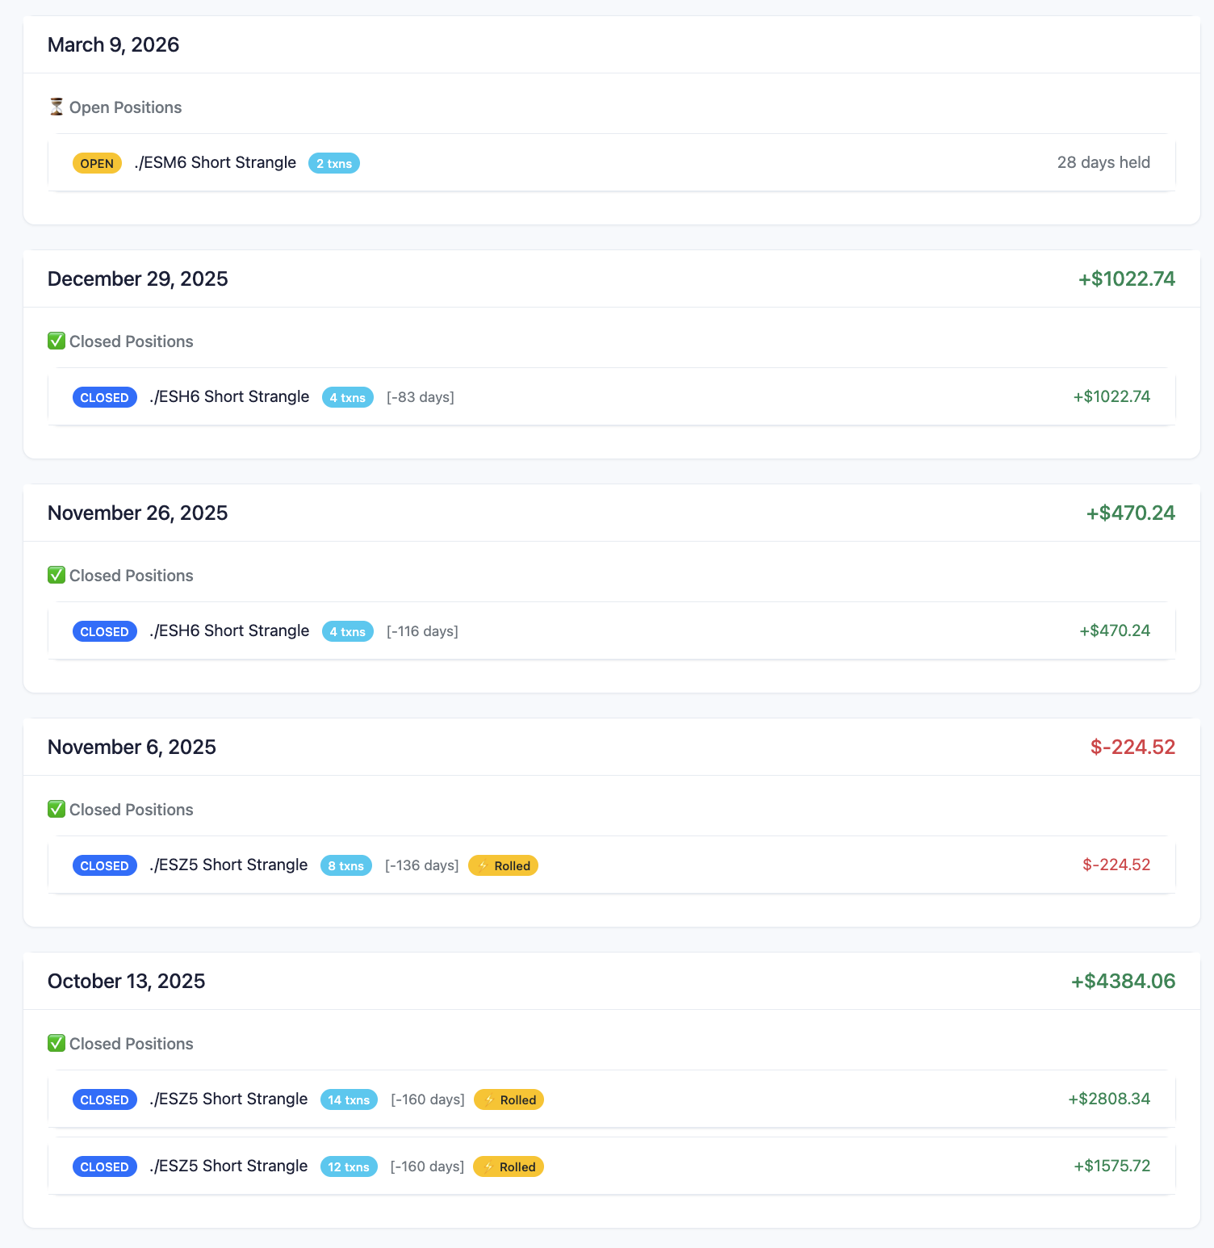This screenshot has width=1214, height=1248.
Task: Click Closed Positions label under December 29, 2025
Action: 132,341
